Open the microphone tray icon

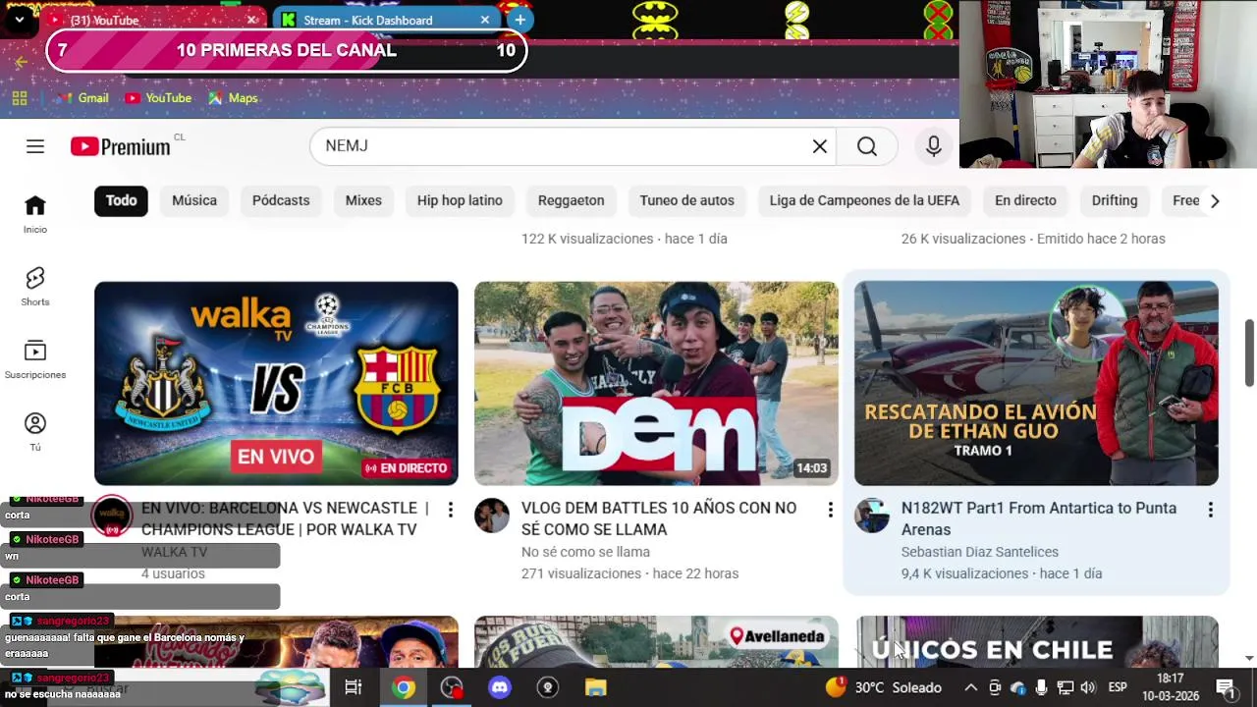[1041, 687]
